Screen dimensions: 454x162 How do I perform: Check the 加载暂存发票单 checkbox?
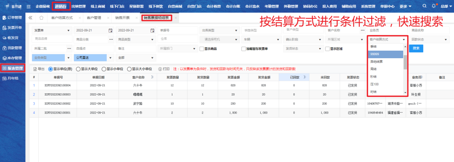243,49
